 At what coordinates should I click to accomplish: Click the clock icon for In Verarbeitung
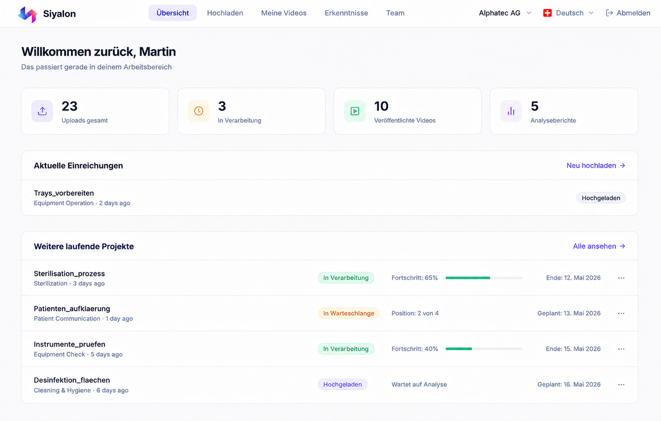tap(199, 111)
